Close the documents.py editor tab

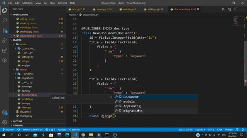(198, 9)
